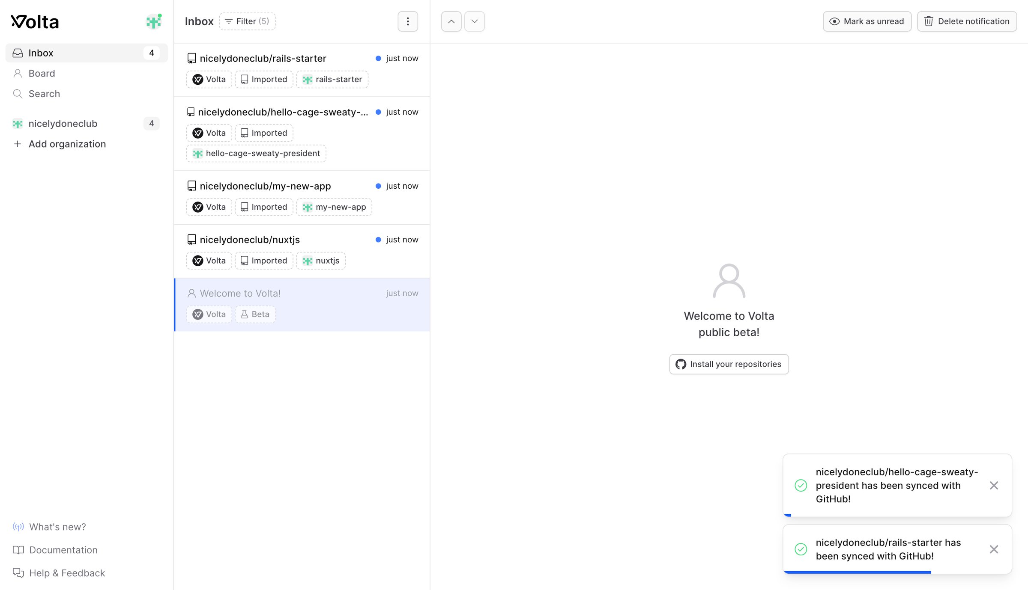Click the rails-starter synced toast message

pos(888,549)
